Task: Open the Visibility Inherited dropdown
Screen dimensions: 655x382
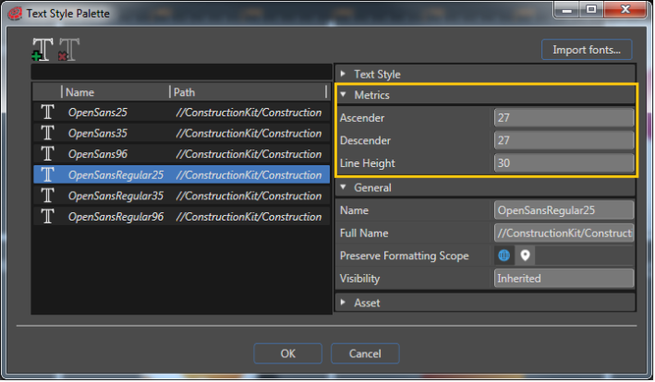Action: [564, 278]
